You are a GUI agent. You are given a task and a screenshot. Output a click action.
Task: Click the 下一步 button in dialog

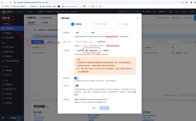[105, 108]
